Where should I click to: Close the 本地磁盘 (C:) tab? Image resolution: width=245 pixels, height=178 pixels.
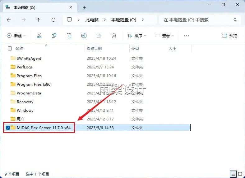click(71, 7)
